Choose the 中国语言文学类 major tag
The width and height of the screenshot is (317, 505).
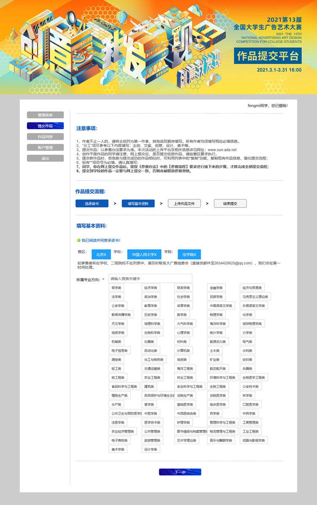(x=221, y=306)
